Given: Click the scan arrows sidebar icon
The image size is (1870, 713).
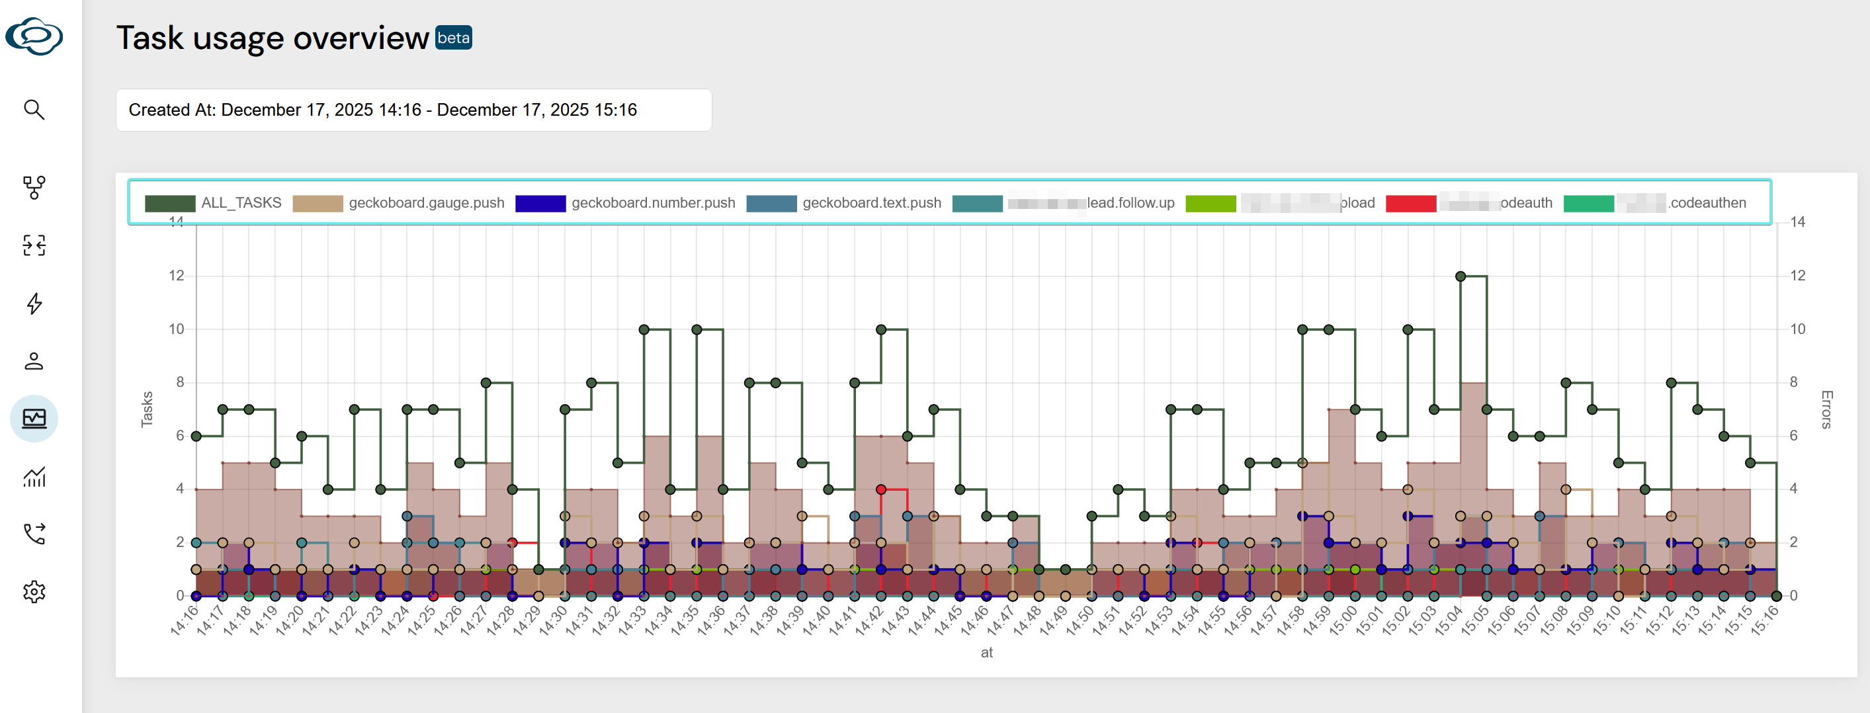Looking at the screenshot, I should pos(34,245).
